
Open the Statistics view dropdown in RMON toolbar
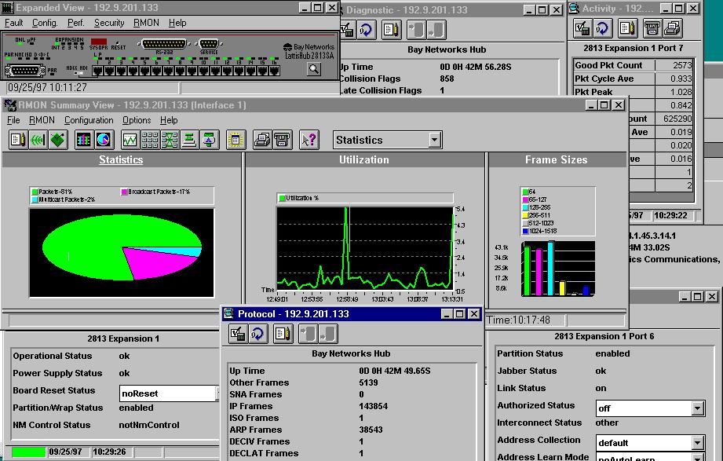pyautogui.click(x=434, y=140)
